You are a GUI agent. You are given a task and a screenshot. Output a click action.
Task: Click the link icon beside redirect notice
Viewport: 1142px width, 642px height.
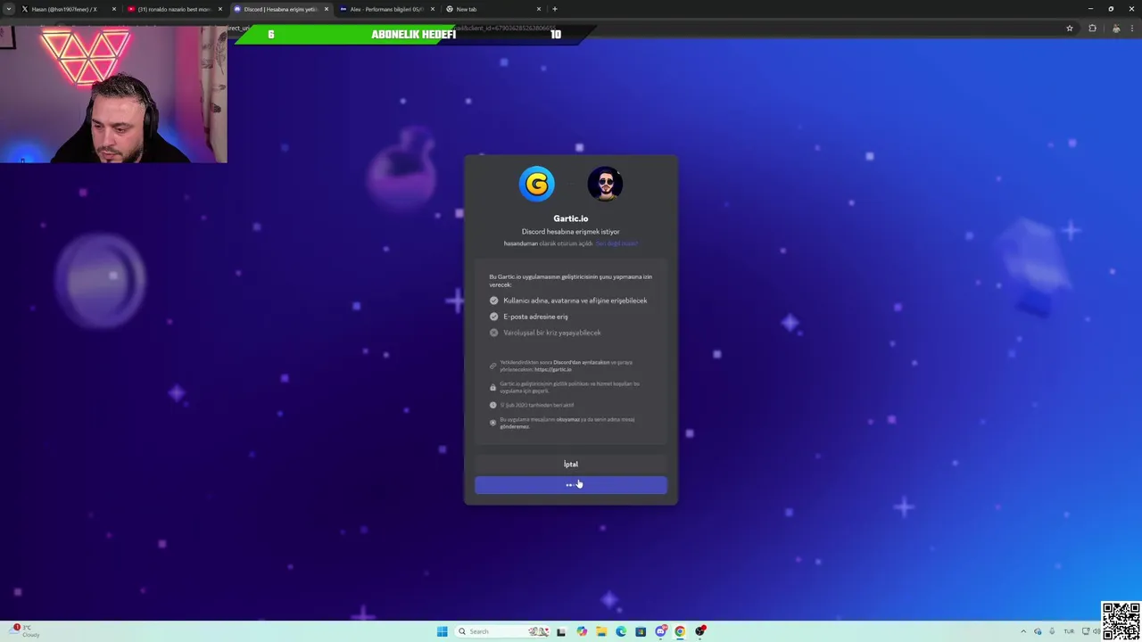pyautogui.click(x=492, y=366)
